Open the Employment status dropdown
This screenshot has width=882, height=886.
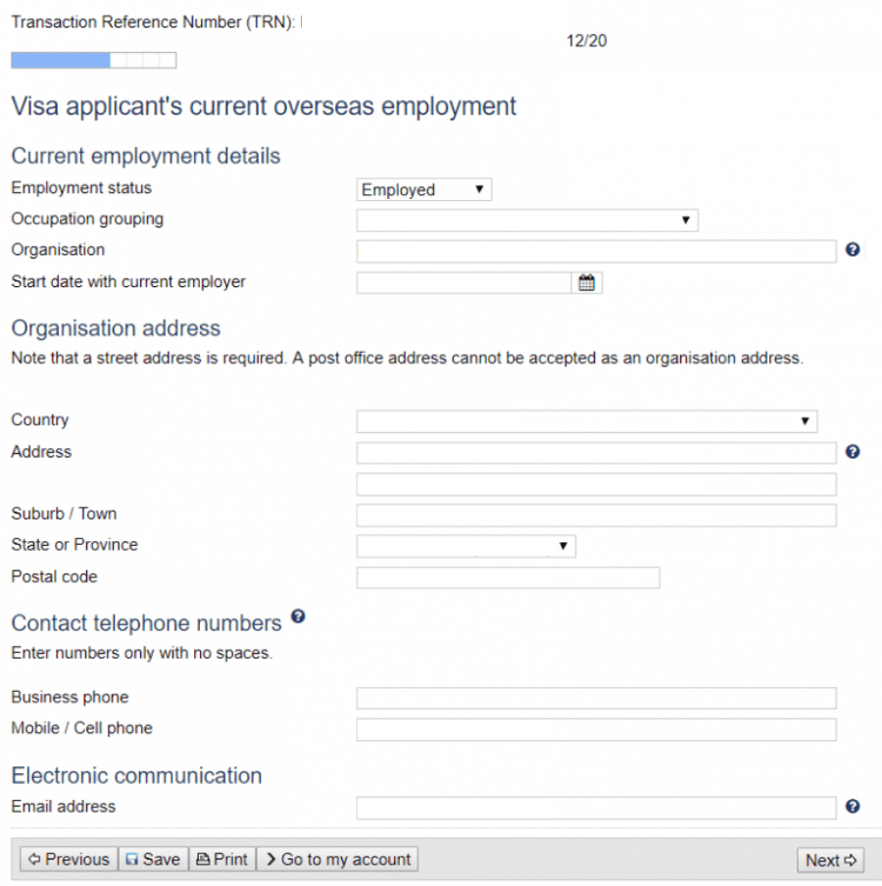click(x=423, y=190)
